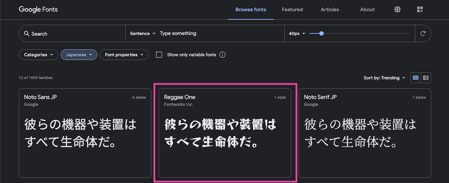Open the Noto Serif JP font card

tap(365, 133)
